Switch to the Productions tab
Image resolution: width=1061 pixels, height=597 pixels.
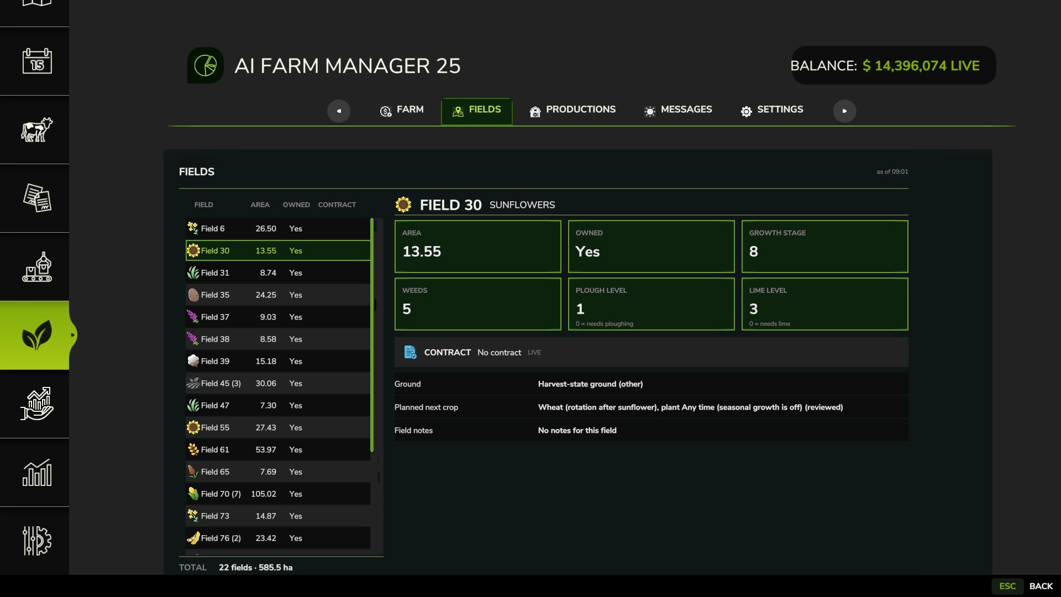click(572, 110)
